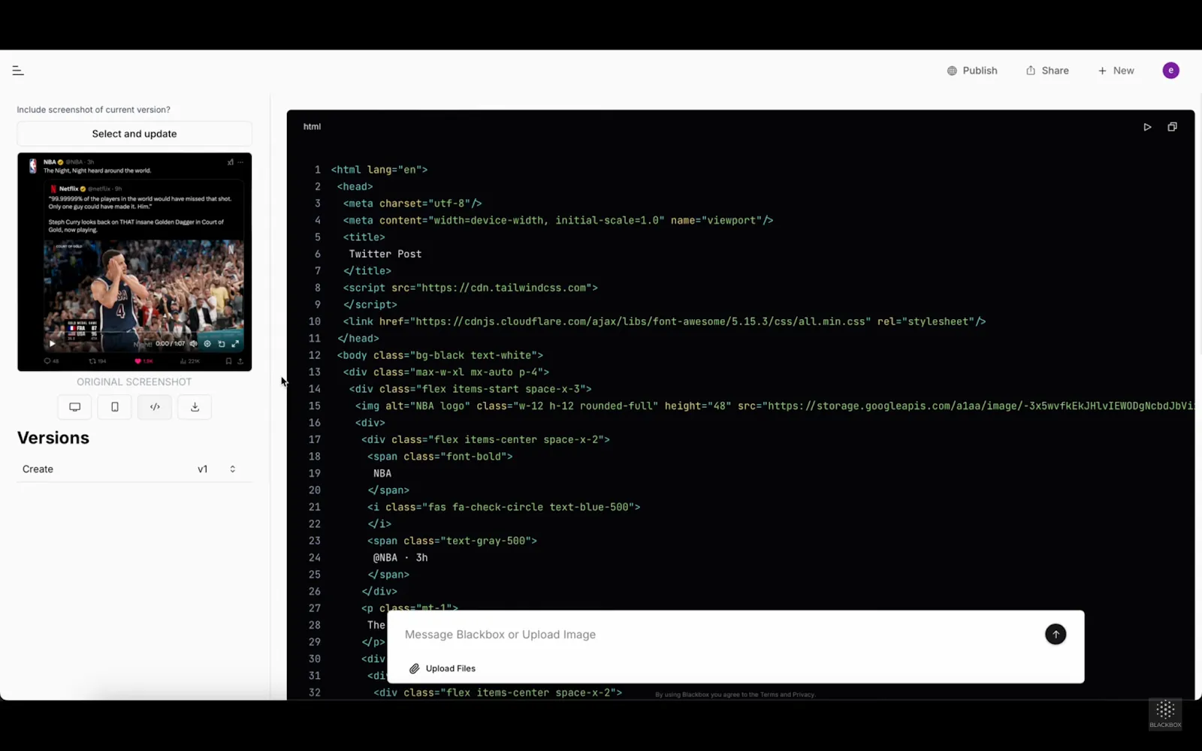Click the Share button

pyautogui.click(x=1047, y=71)
